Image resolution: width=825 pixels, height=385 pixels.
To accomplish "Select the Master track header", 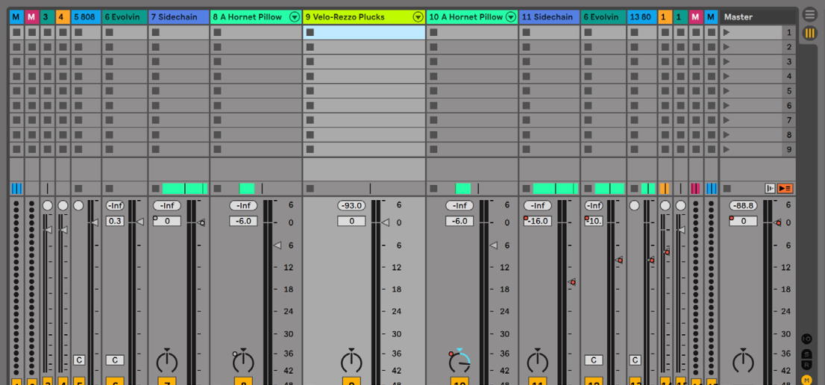I will point(753,17).
